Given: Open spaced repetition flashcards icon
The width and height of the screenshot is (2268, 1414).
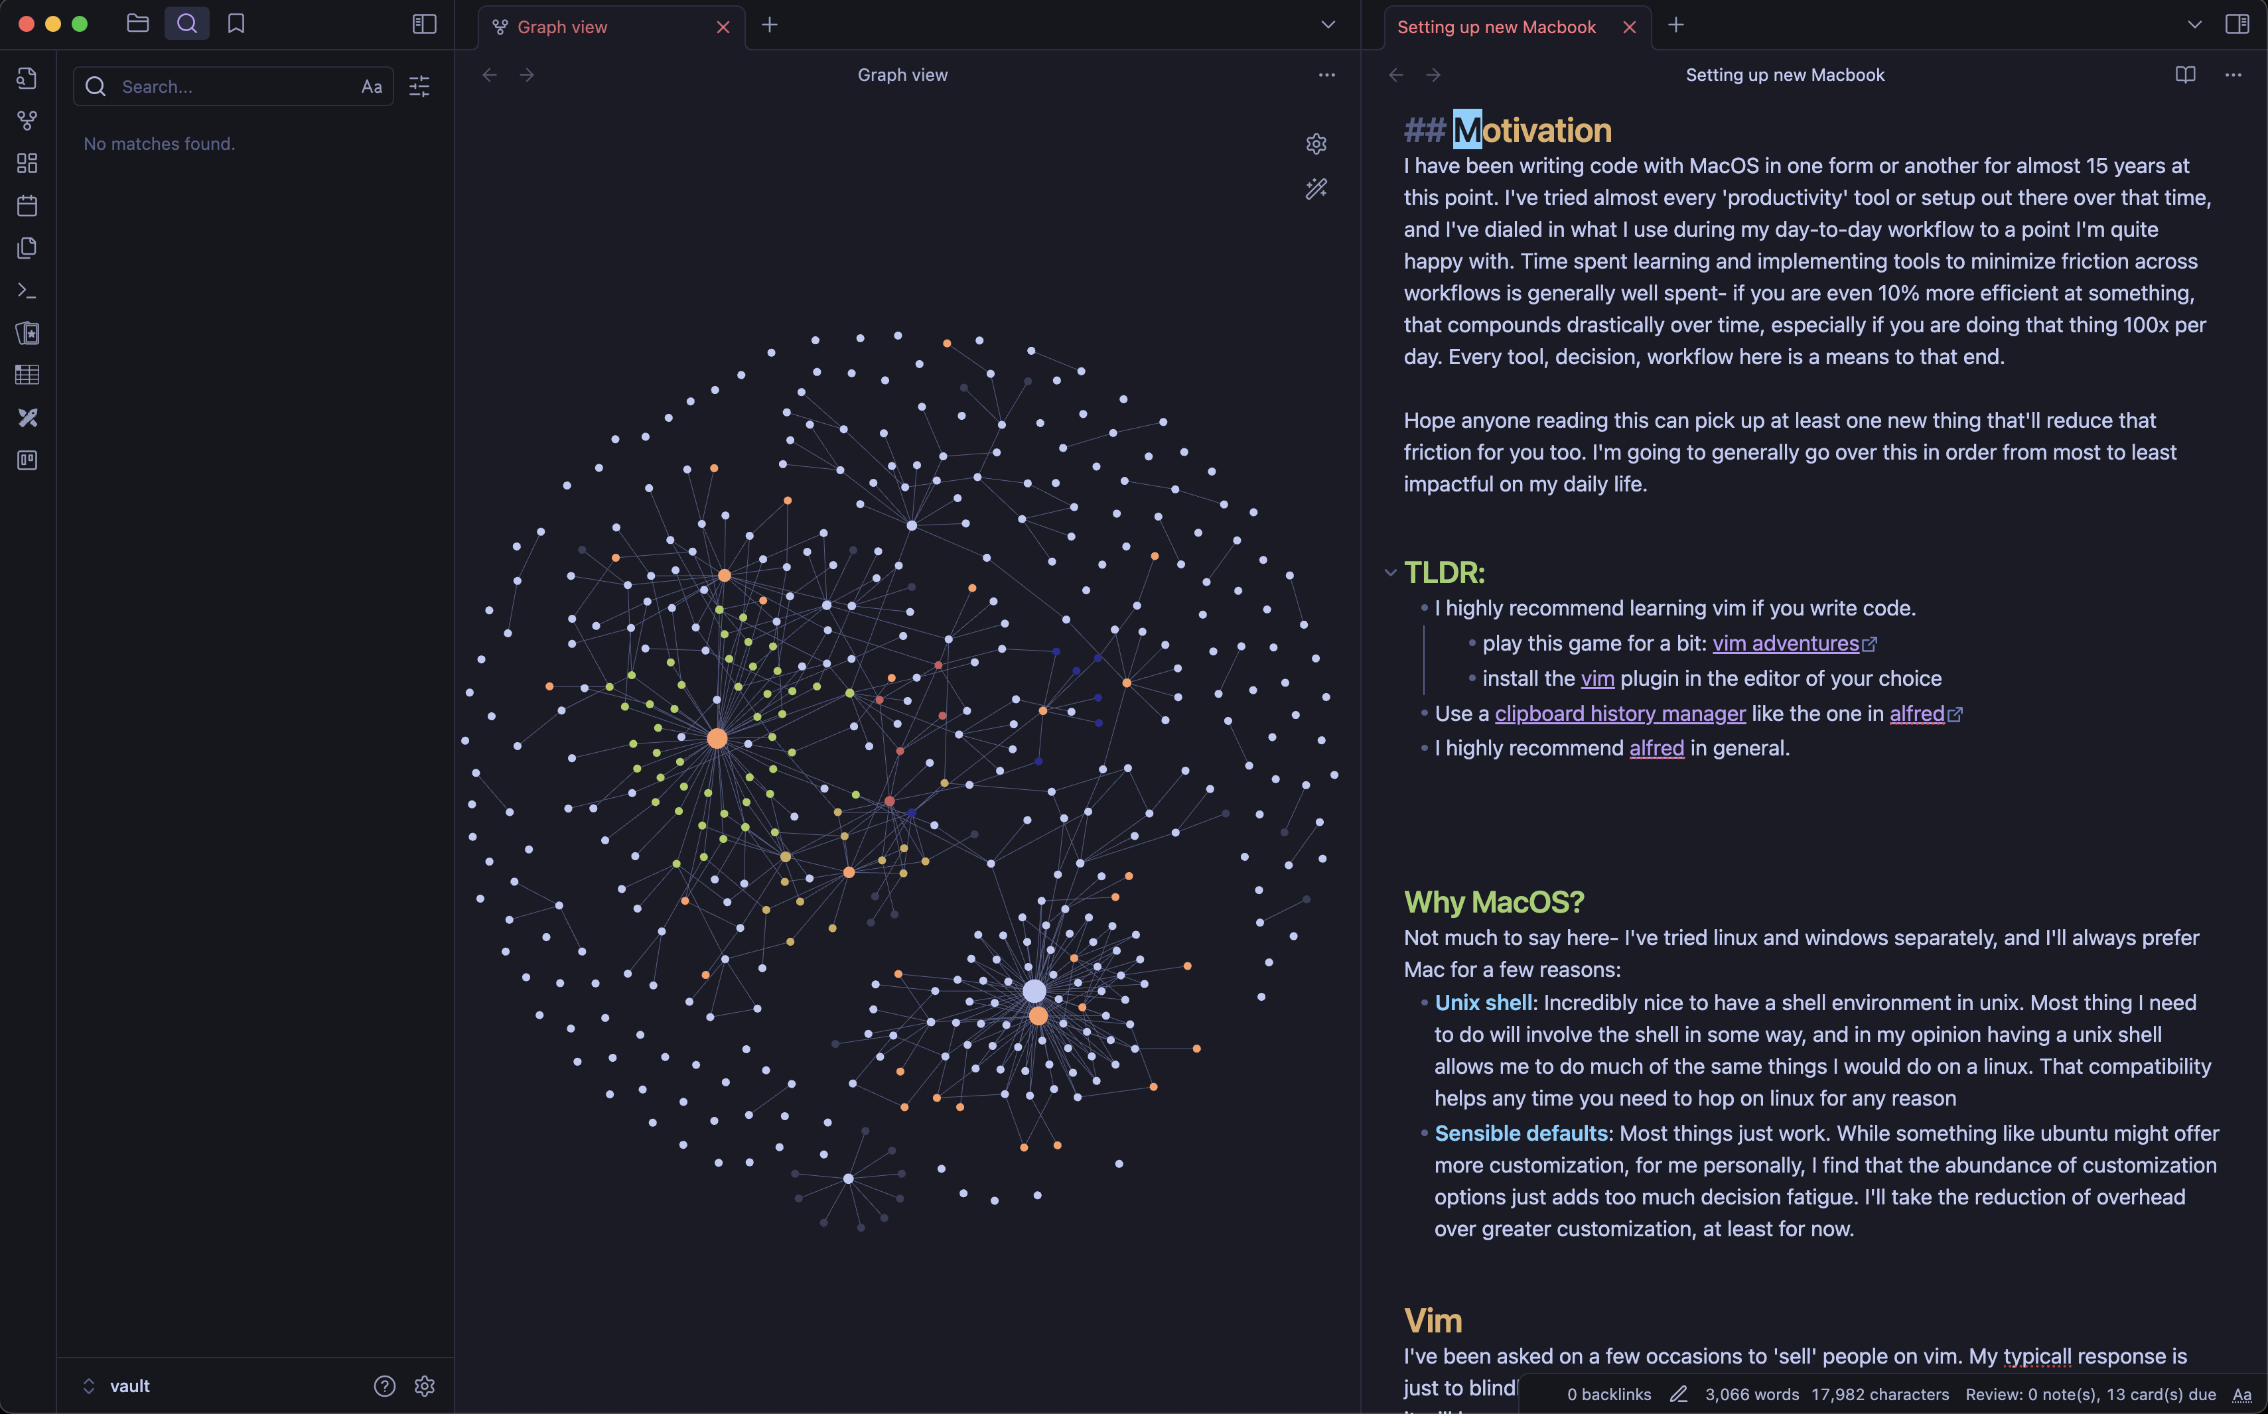Looking at the screenshot, I should pos(27,333).
